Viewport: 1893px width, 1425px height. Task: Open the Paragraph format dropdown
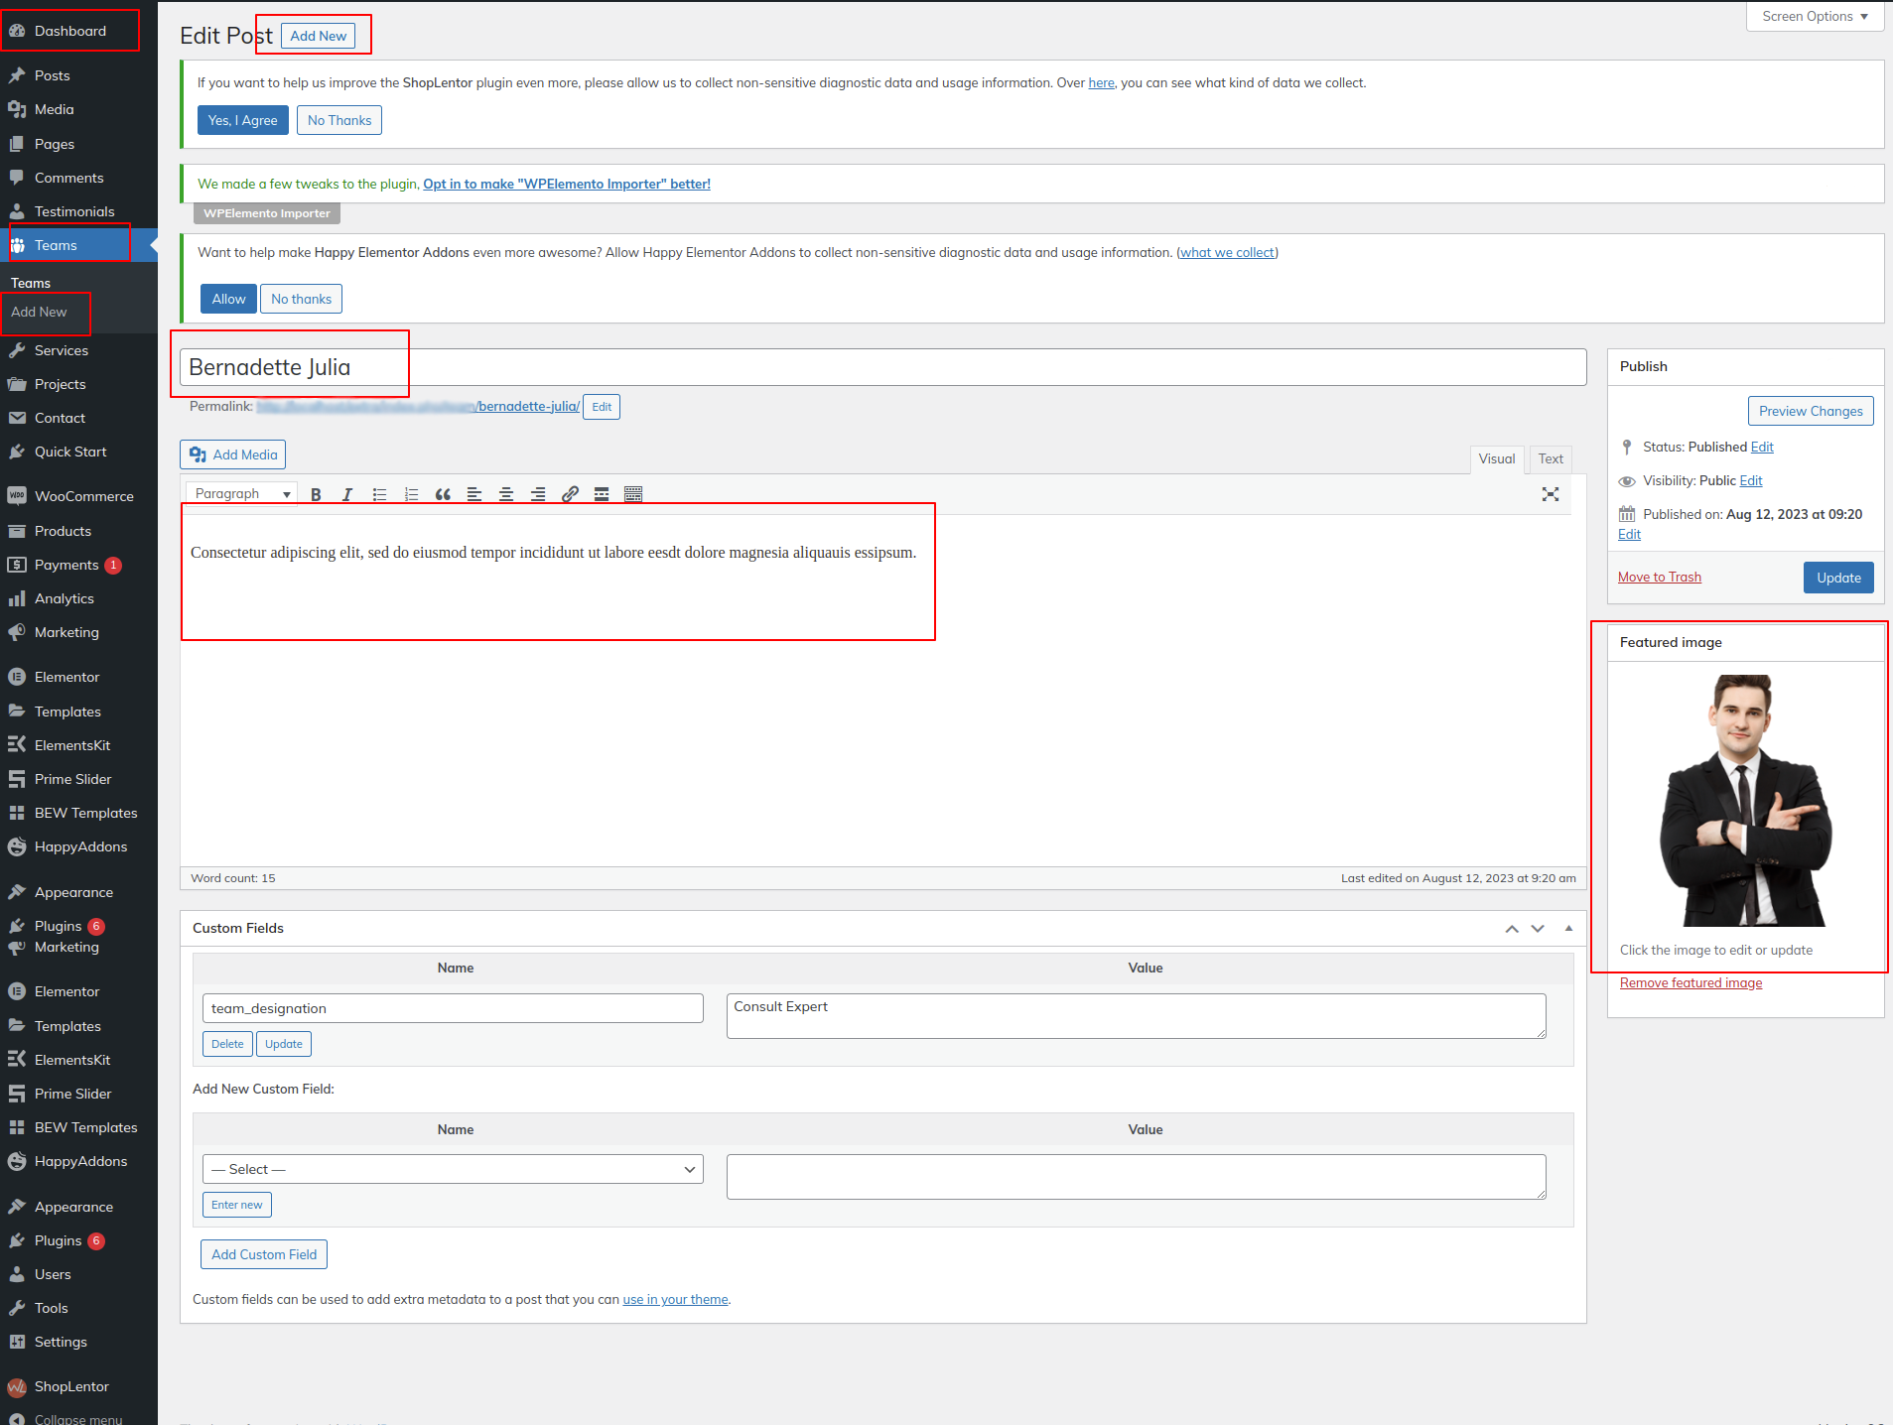click(x=242, y=494)
